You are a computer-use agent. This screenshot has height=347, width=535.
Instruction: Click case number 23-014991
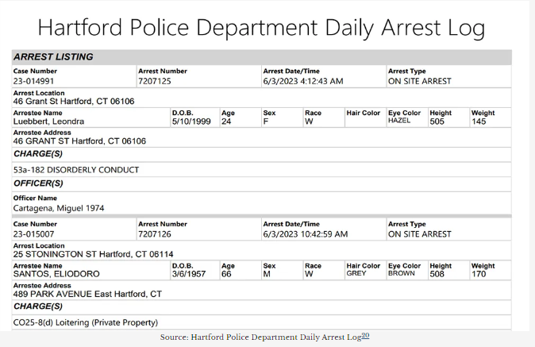pyautogui.click(x=33, y=81)
